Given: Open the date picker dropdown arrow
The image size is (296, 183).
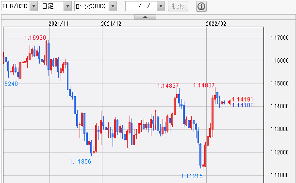Looking at the screenshot, I should 161,6.
